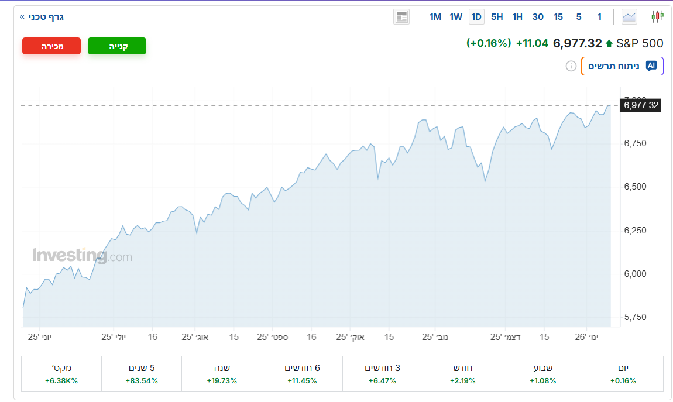The width and height of the screenshot is (673, 402).
Task: Click the info icon beside chart analysis
Action: 571,66
